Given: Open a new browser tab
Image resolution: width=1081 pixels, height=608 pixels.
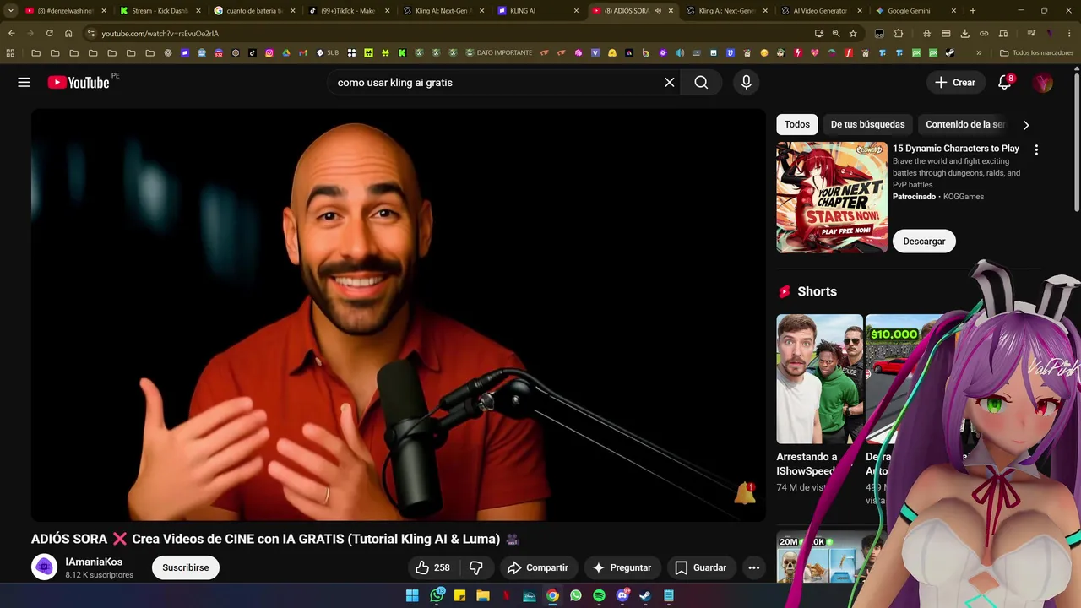Looking at the screenshot, I should point(973,11).
